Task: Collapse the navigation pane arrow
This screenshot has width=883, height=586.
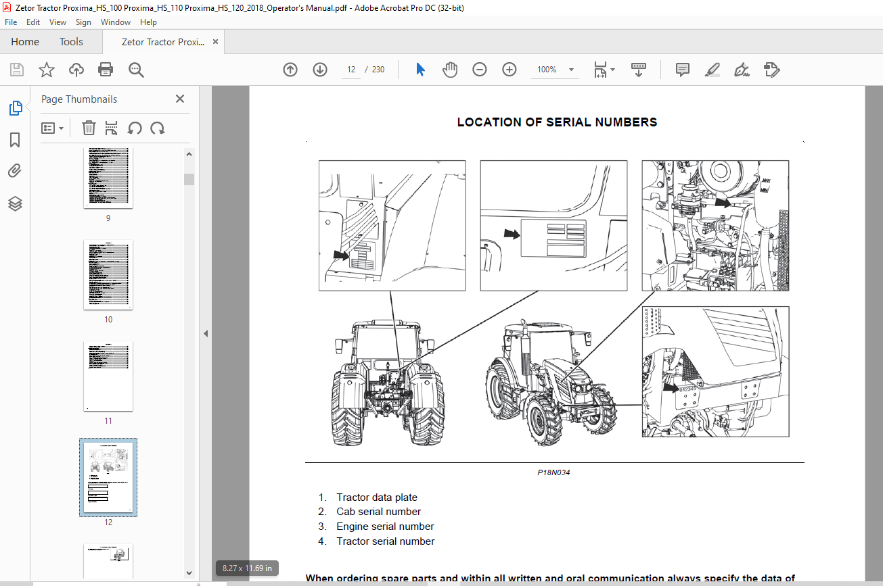Action: 206,334
